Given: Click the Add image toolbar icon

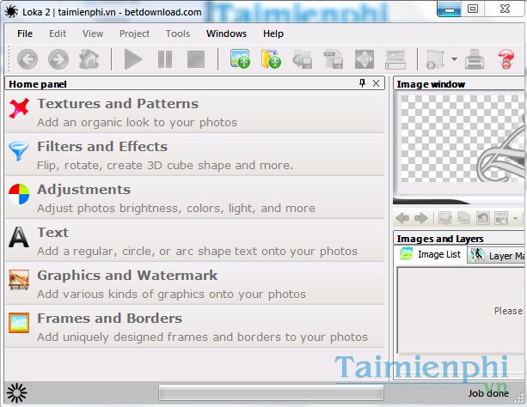Looking at the screenshot, I should pos(240,59).
